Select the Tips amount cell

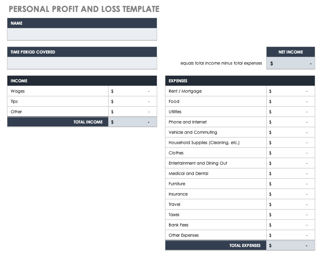pos(132,102)
